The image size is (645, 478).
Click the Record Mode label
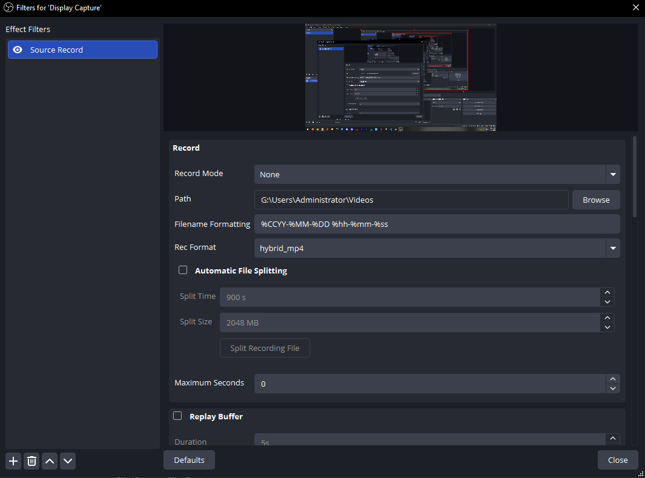click(199, 174)
